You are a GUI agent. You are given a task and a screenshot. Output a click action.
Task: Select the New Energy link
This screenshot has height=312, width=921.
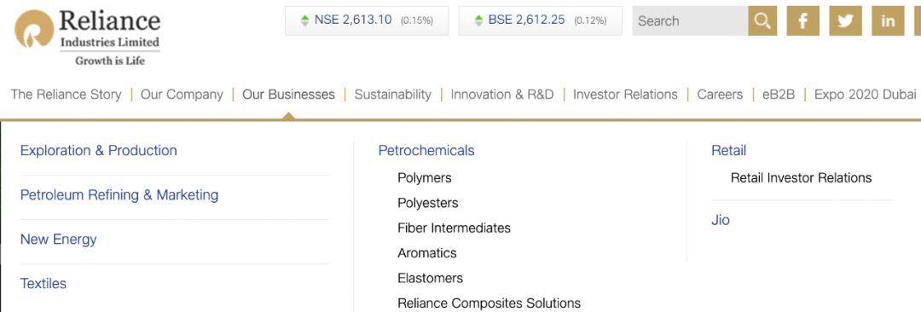58,240
